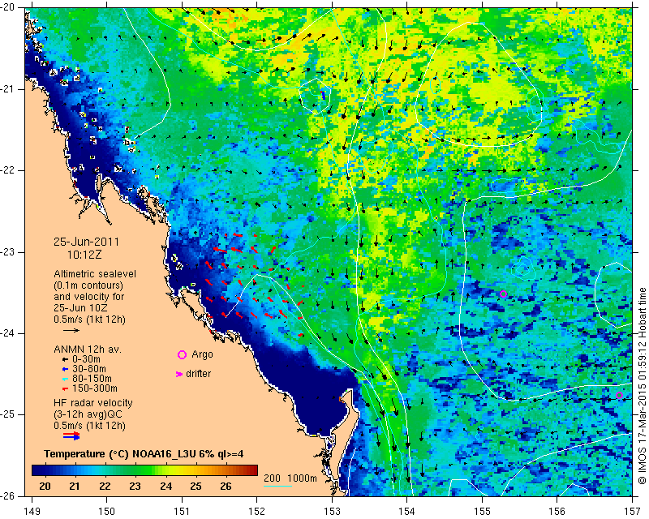Click the black 0-30m arrow legend symbol
Screen dimensions: 649x519
click(65, 360)
